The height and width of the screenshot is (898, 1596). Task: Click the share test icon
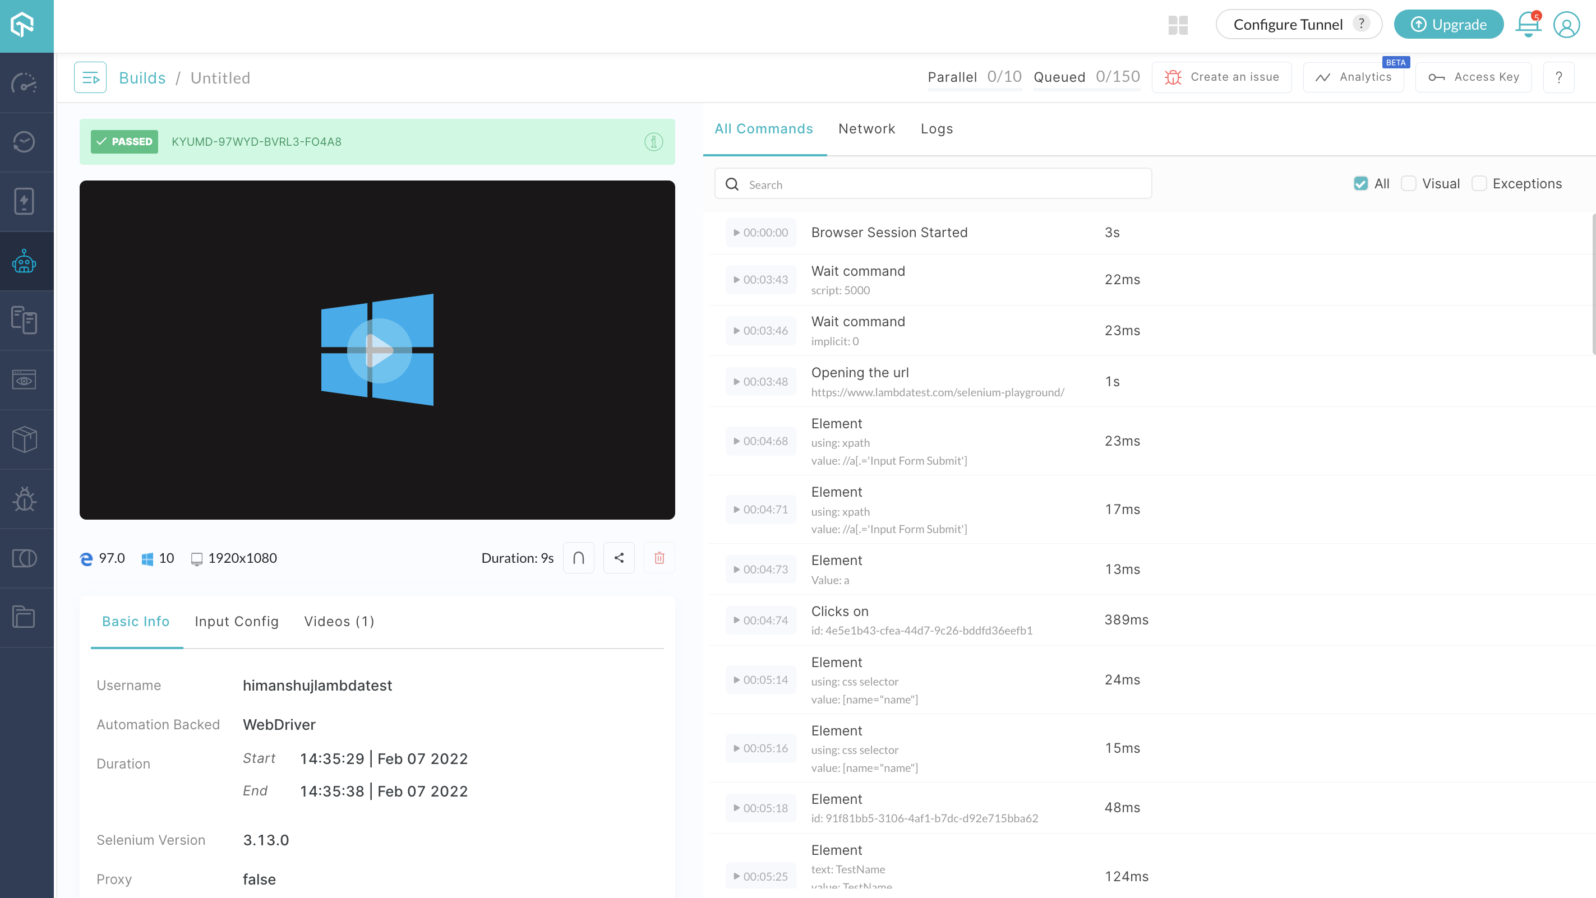tap(619, 558)
